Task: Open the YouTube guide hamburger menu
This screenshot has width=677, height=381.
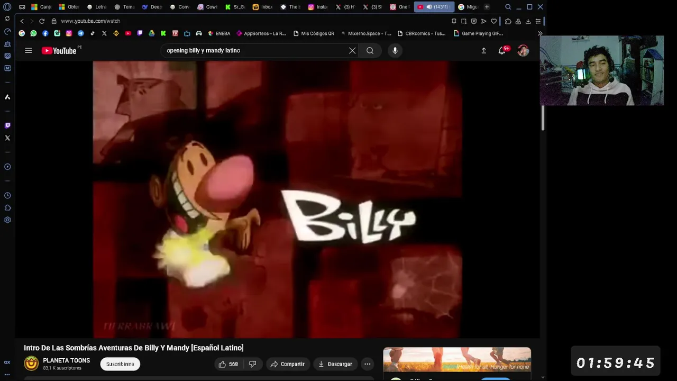Action: [29, 50]
